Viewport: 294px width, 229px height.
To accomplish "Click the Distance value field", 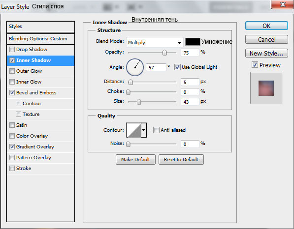I will (190, 82).
